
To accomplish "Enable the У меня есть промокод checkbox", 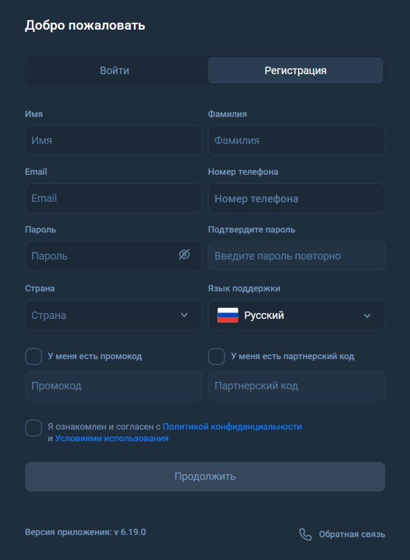I will [33, 356].
